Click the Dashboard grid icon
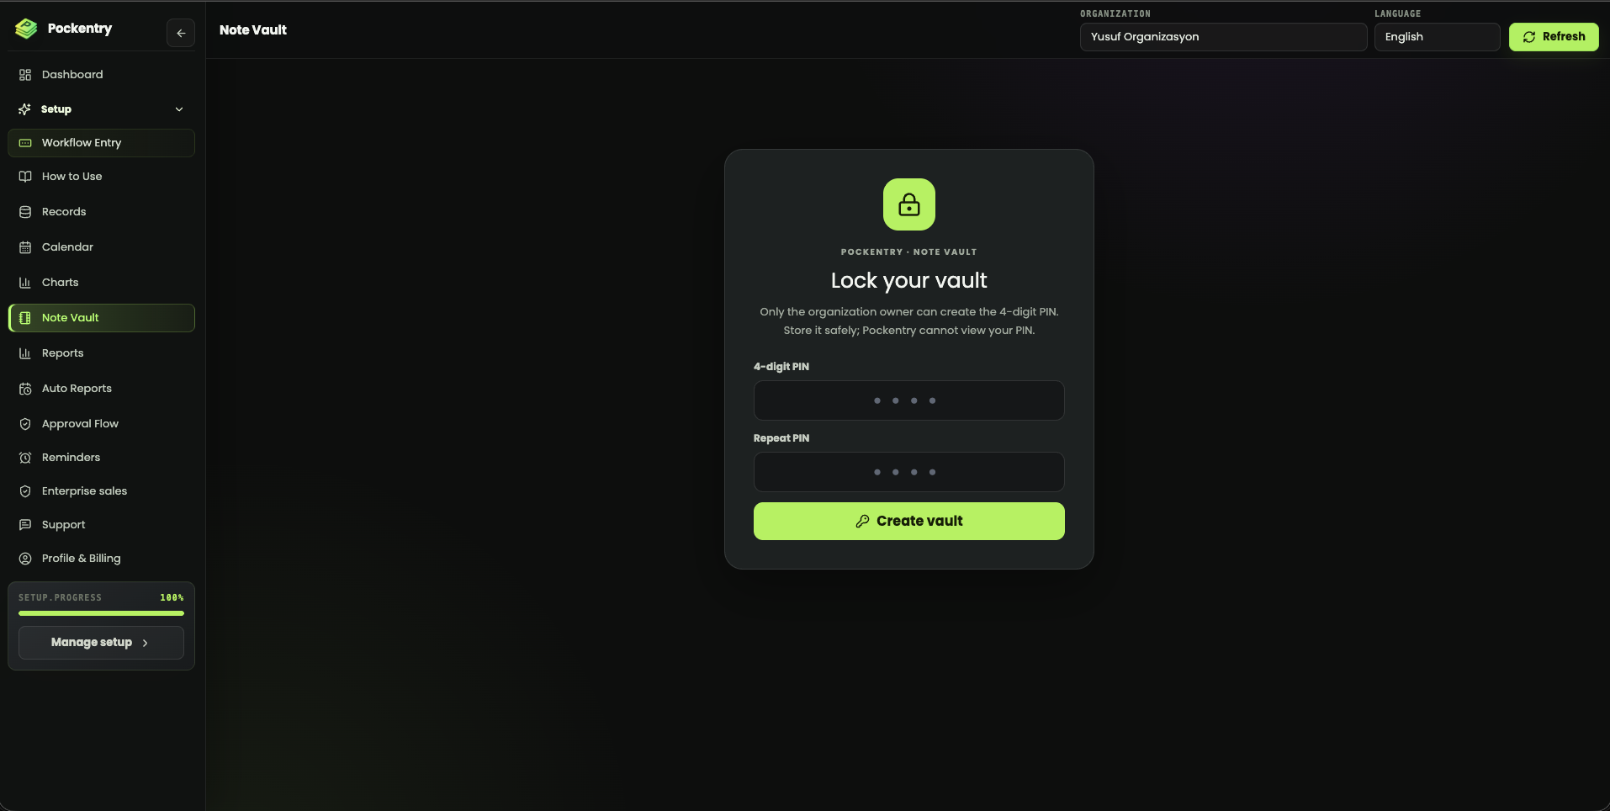 pyautogui.click(x=25, y=75)
